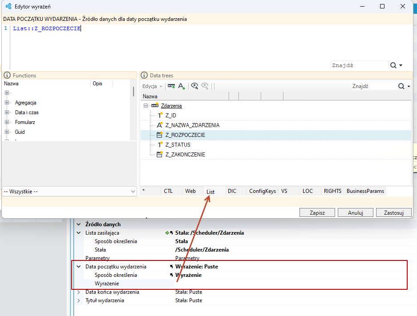Open the BusinessParams tab

(x=365, y=191)
